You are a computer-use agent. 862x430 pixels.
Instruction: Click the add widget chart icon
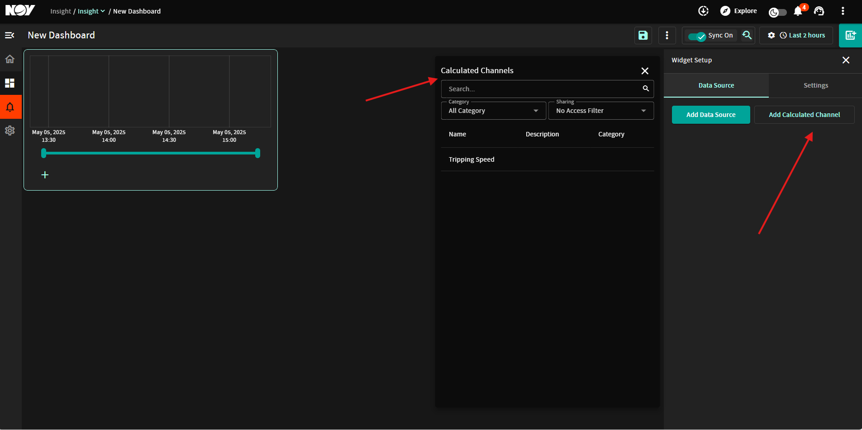[x=851, y=35]
